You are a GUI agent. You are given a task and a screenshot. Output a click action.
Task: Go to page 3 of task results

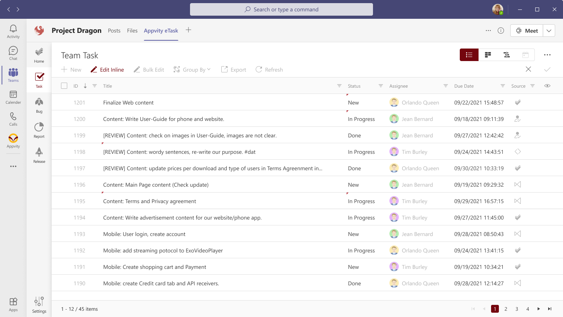(516, 309)
